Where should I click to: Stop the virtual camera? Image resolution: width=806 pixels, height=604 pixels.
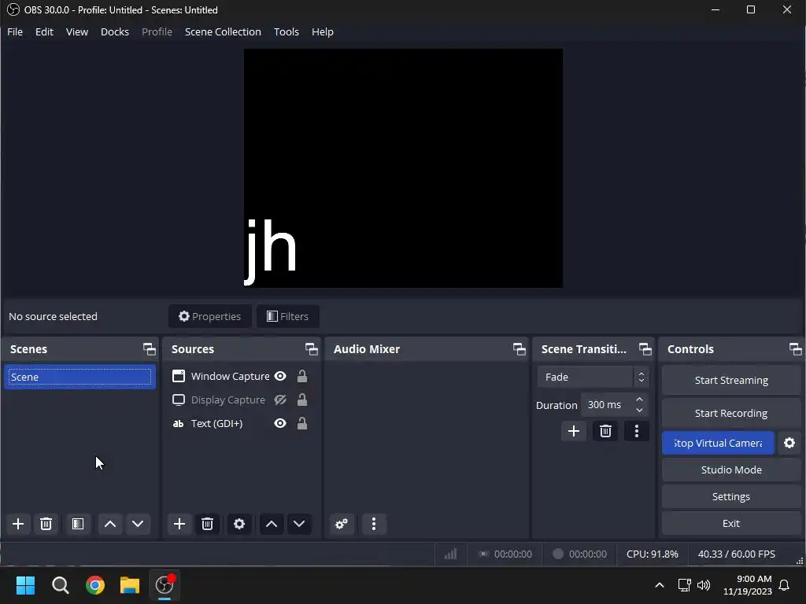coord(718,443)
